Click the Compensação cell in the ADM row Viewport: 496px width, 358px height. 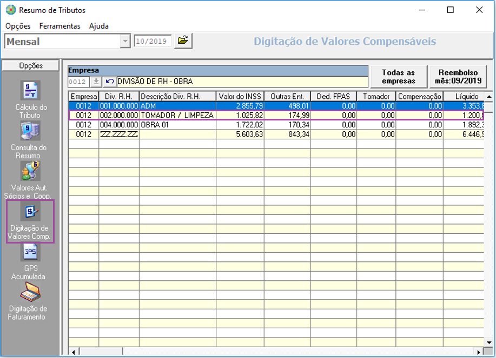419,106
